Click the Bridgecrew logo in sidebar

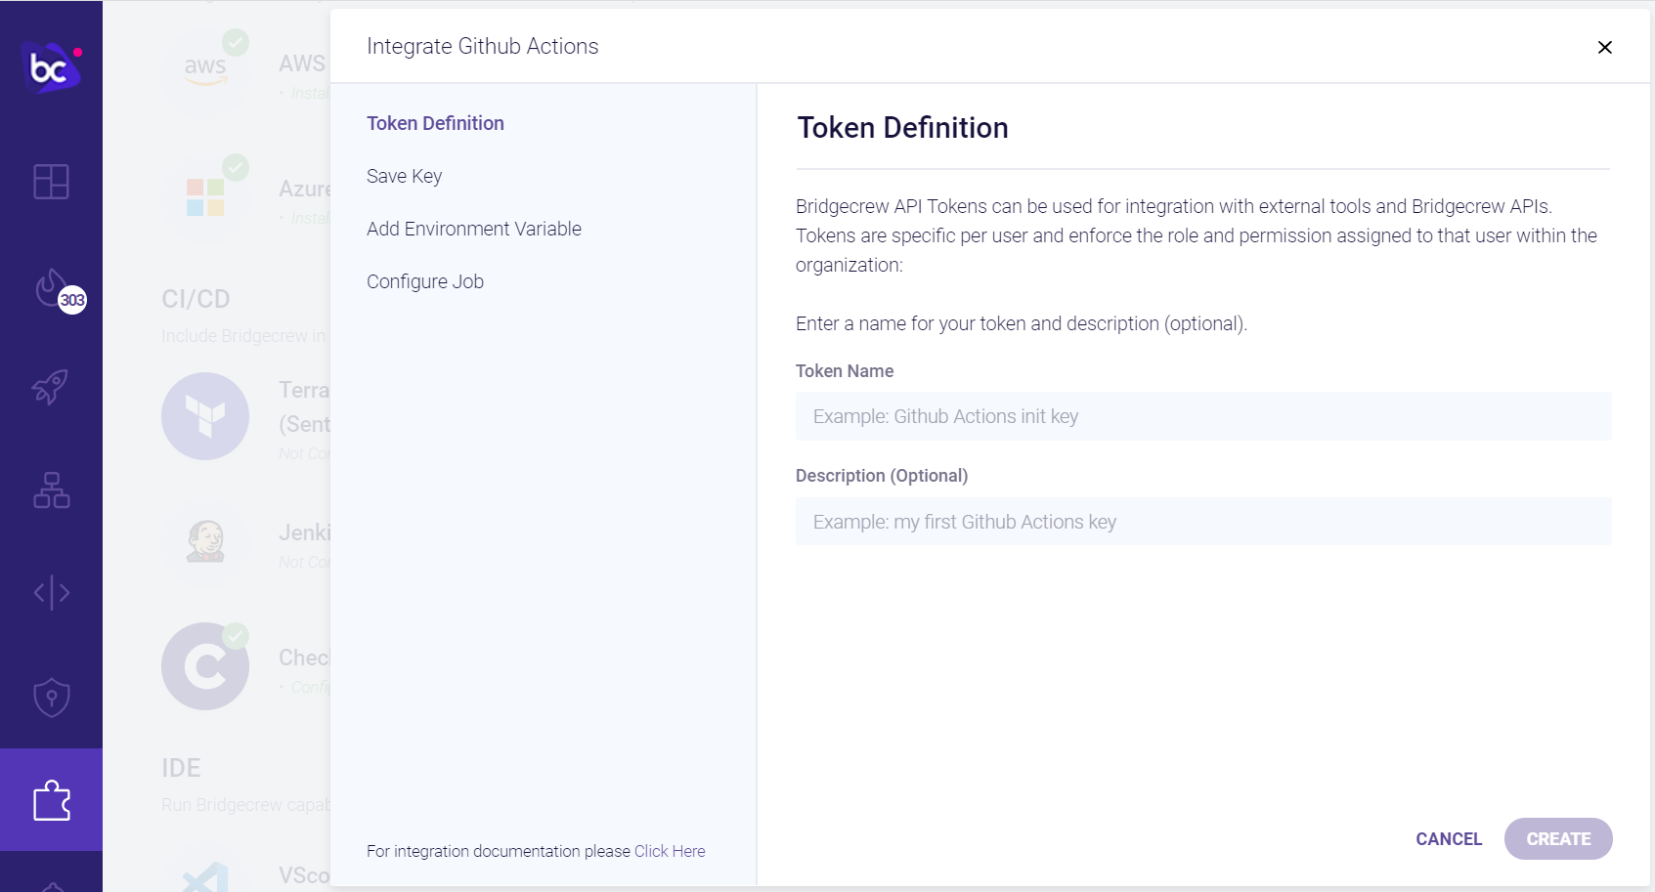coord(51,67)
